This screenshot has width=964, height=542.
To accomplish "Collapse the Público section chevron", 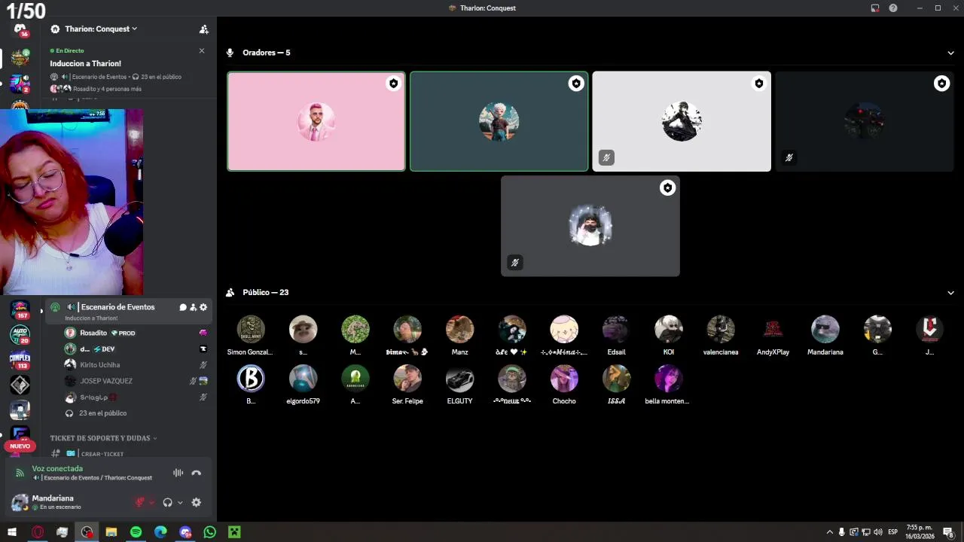I will (950, 293).
